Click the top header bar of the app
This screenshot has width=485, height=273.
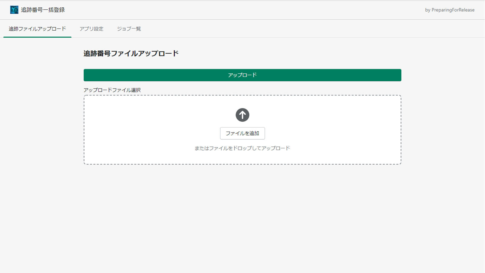[x=242, y=9]
